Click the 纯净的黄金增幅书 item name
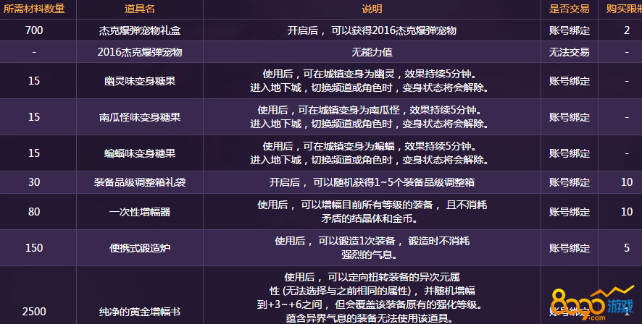This screenshot has width=642, height=324. point(140,312)
